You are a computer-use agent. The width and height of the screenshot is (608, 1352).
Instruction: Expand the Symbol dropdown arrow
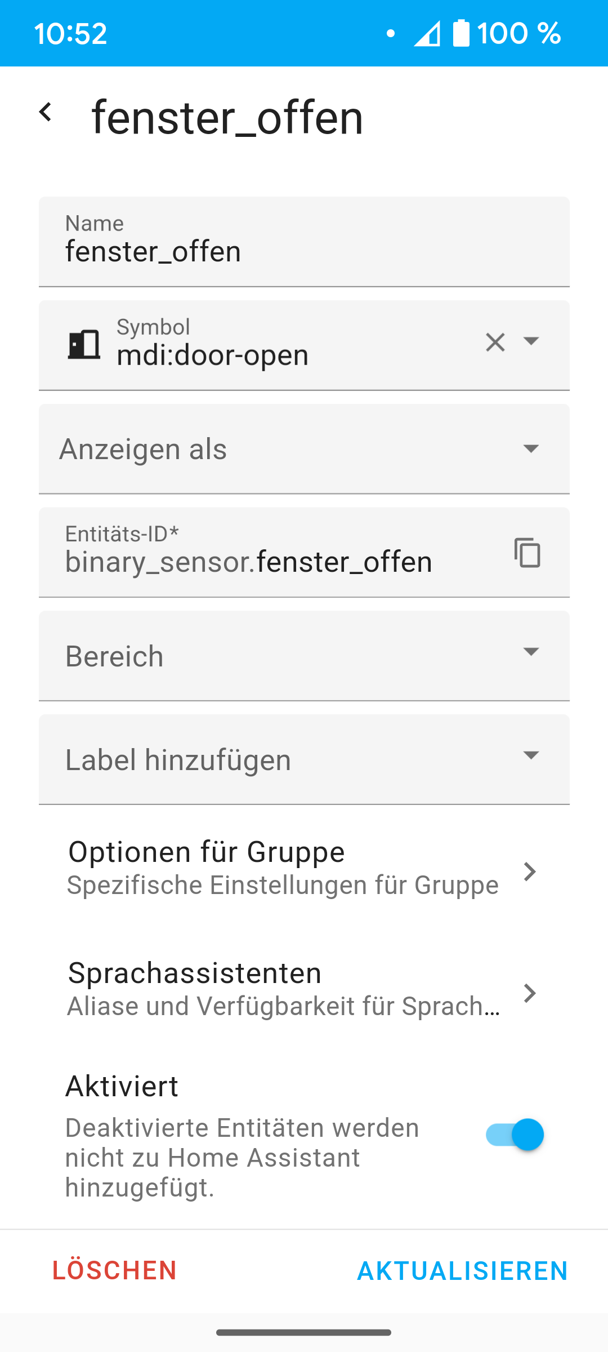click(531, 341)
